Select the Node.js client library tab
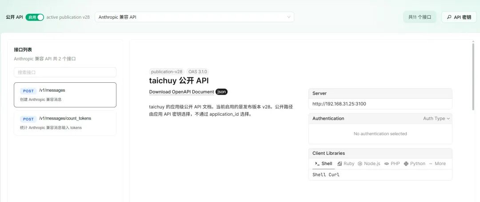 coord(369,164)
